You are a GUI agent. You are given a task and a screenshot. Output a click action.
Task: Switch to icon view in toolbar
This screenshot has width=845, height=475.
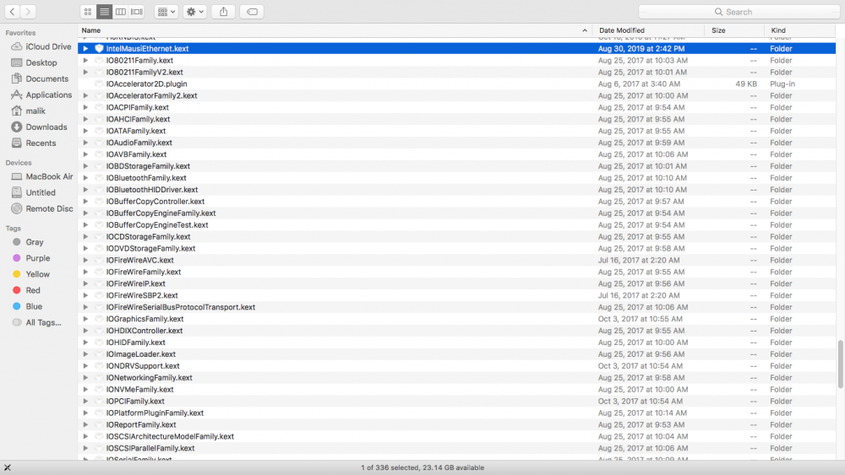(x=89, y=12)
